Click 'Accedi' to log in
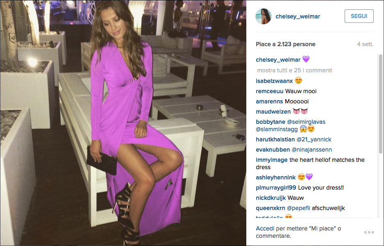The image size is (384, 246). tap(265, 228)
